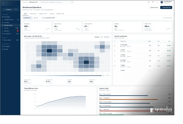Open the Throughput 189 KPI card

coord(37,27)
